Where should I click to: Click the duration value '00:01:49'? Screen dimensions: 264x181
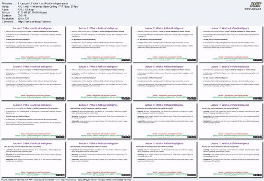click(22, 16)
